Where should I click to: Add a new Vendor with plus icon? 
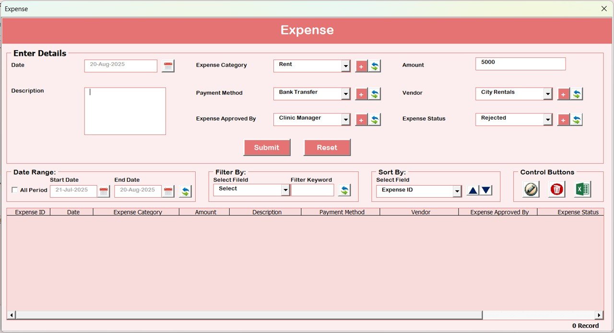click(564, 94)
